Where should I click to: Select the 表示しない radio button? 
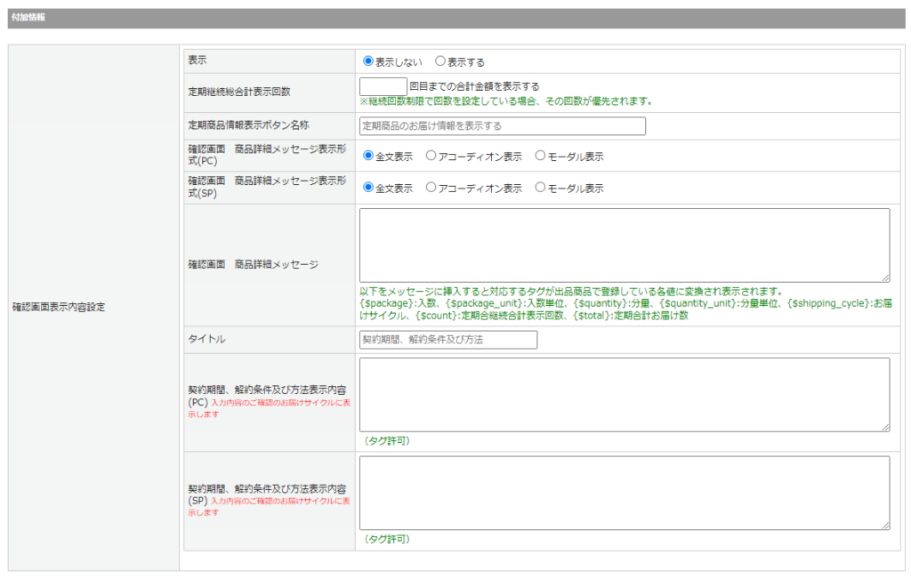point(368,62)
